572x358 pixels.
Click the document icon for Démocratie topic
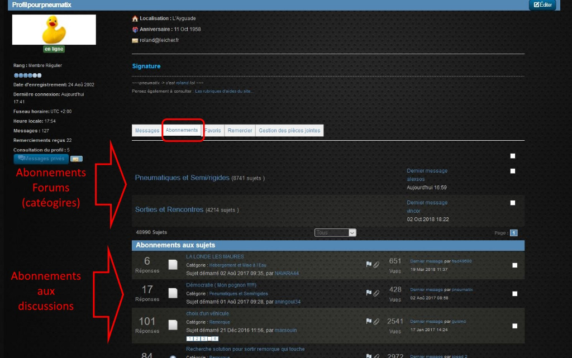(173, 293)
